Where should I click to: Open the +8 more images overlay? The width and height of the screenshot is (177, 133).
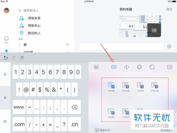tap(154, 30)
